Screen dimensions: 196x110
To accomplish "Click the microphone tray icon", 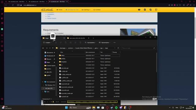I will pos(173,108).
